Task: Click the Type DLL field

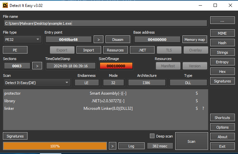Action: [x=188, y=83]
